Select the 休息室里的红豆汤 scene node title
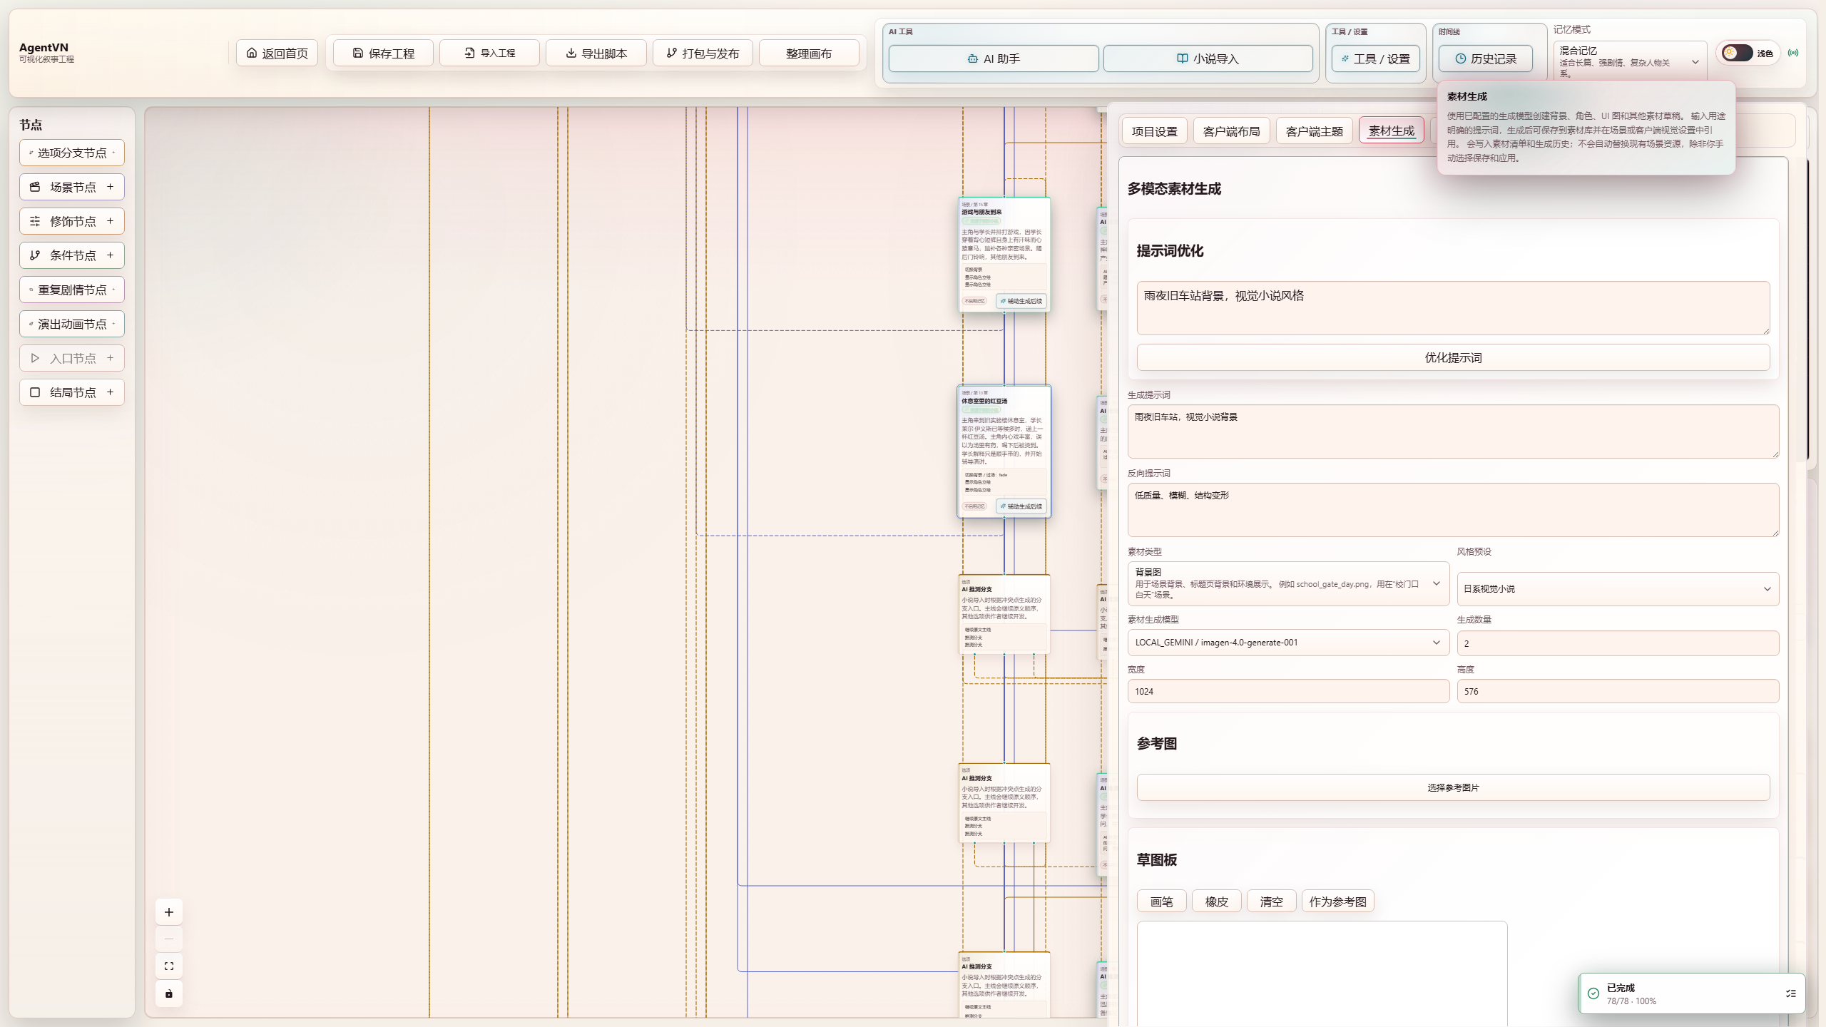The width and height of the screenshot is (1826, 1027). coord(984,401)
